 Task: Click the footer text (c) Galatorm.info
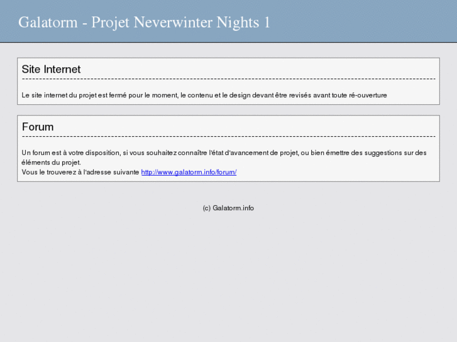[x=228, y=208]
